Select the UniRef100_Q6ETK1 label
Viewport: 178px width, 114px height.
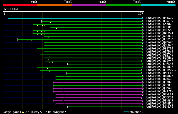pos(160,55)
